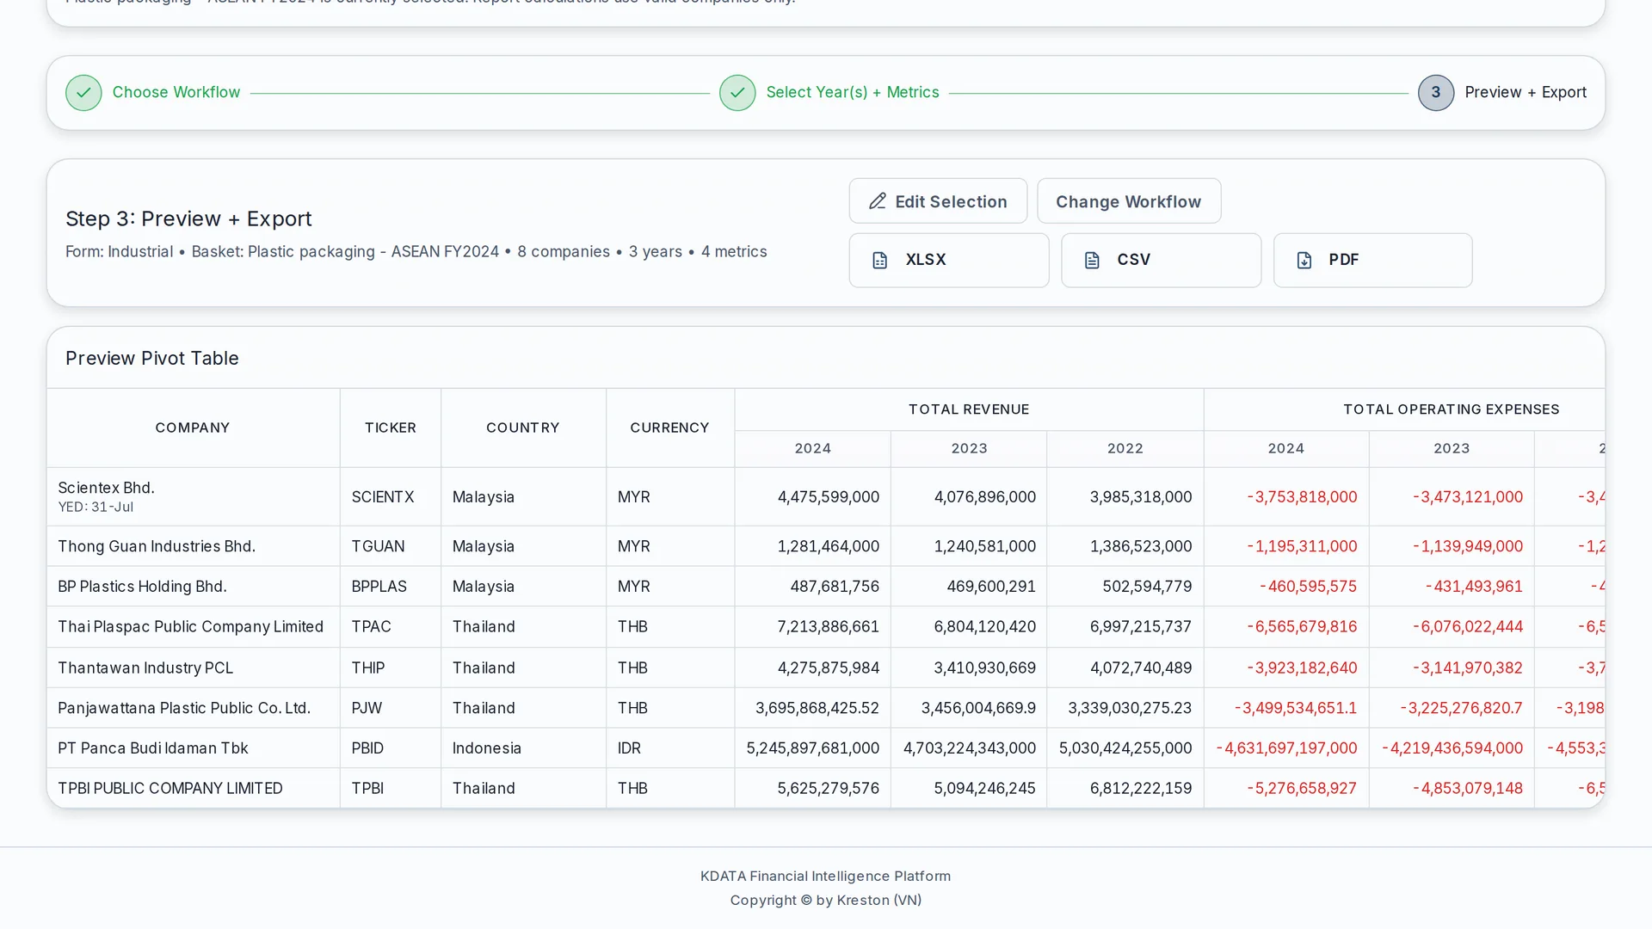
Task: Click the TICKER column header
Action: pyautogui.click(x=391, y=428)
